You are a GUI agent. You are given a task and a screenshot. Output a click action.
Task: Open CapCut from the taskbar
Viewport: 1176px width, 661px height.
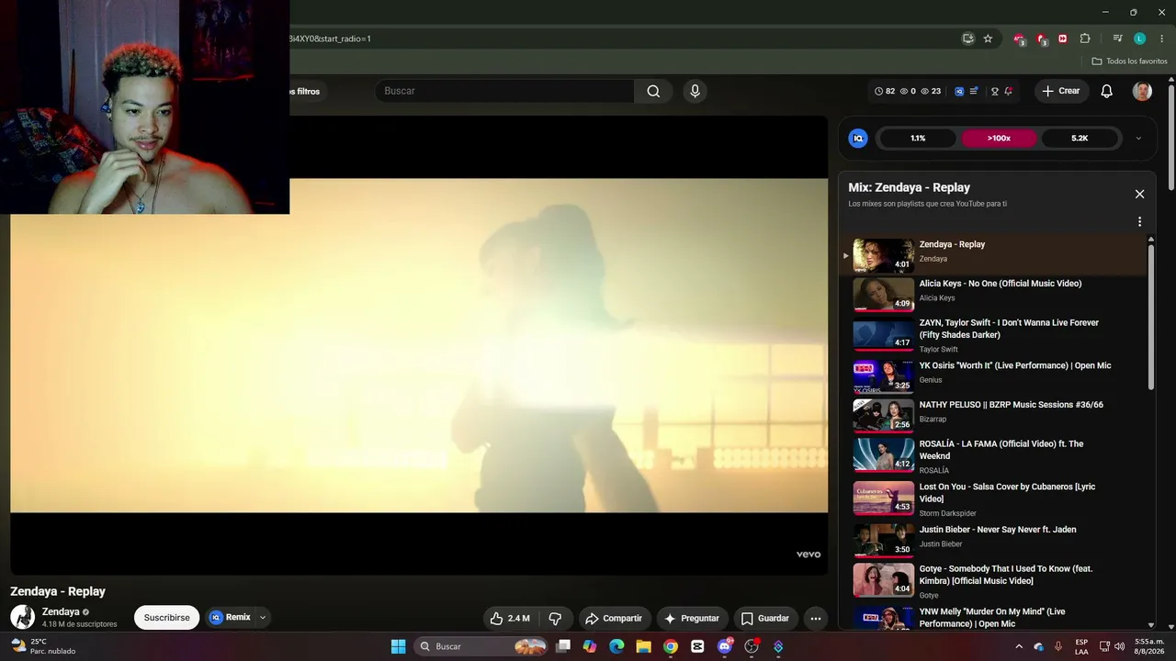[697, 646]
